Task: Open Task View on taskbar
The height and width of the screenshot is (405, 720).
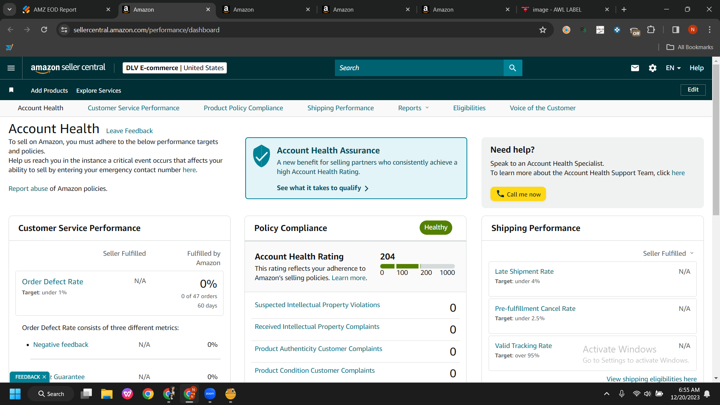Action: 86,394
